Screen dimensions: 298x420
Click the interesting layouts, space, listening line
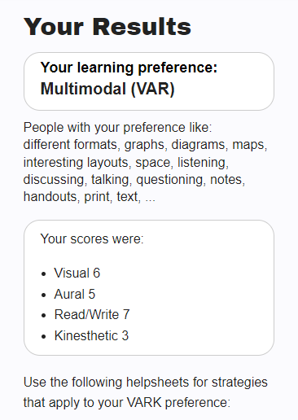point(126,162)
